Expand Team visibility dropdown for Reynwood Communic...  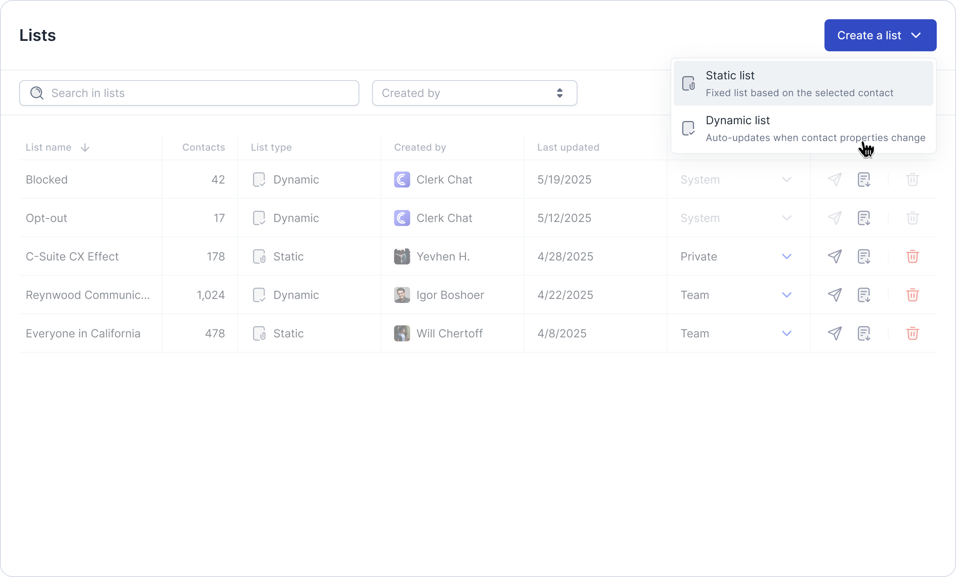(x=787, y=295)
